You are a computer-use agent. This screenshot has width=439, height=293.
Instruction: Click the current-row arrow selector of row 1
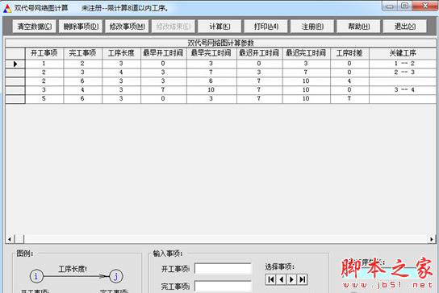click(15, 64)
